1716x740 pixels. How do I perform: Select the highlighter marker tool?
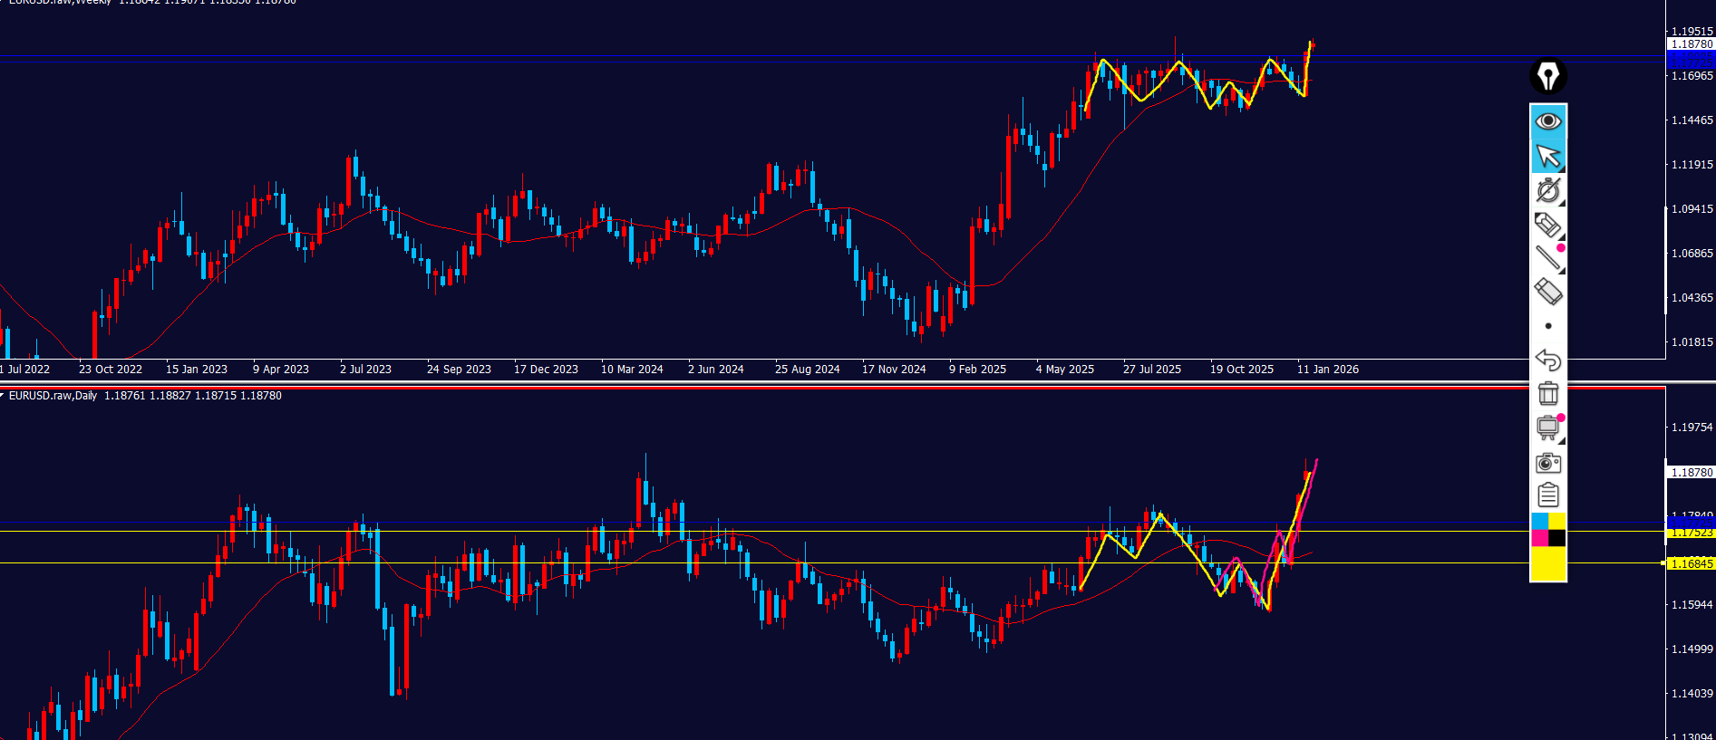[1548, 225]
